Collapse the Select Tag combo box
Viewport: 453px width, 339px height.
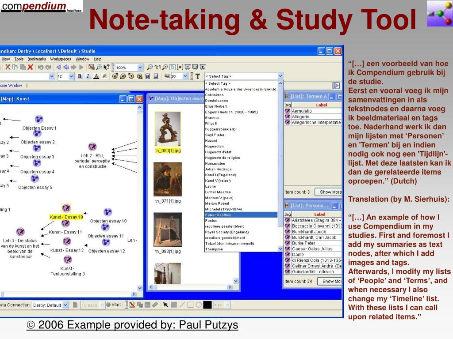tap(280, 76)
